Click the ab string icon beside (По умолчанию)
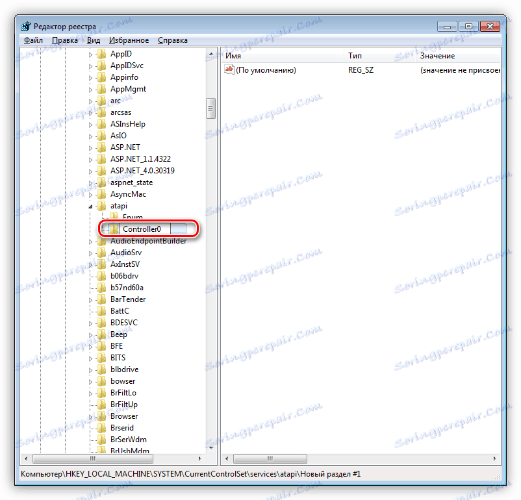The width and height of the screenshot is (521, 500). coord(229,69)
